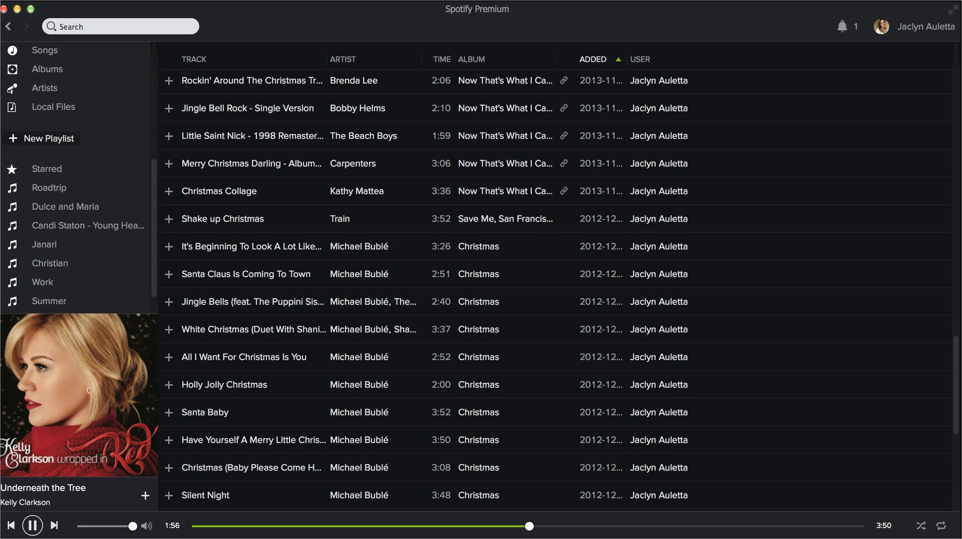
Task: Sort by TIME column header
Action: point(441,59)
